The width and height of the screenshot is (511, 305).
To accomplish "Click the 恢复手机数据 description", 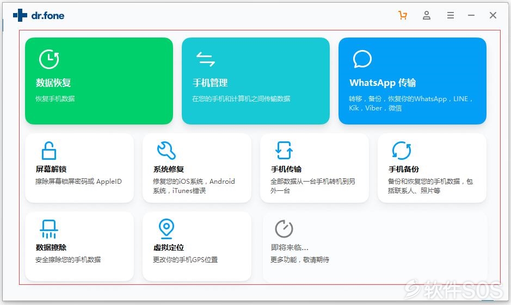I will 55,98.
